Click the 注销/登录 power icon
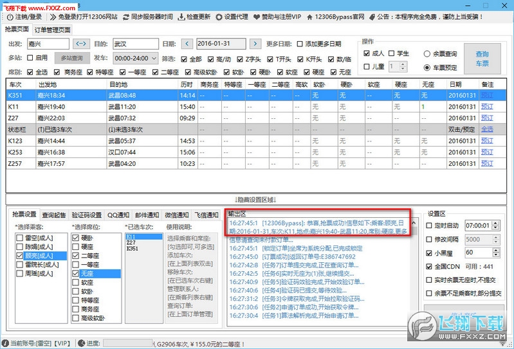Image resolution: width=514 pixels, height=349 pixels. (x=10, y=17)
